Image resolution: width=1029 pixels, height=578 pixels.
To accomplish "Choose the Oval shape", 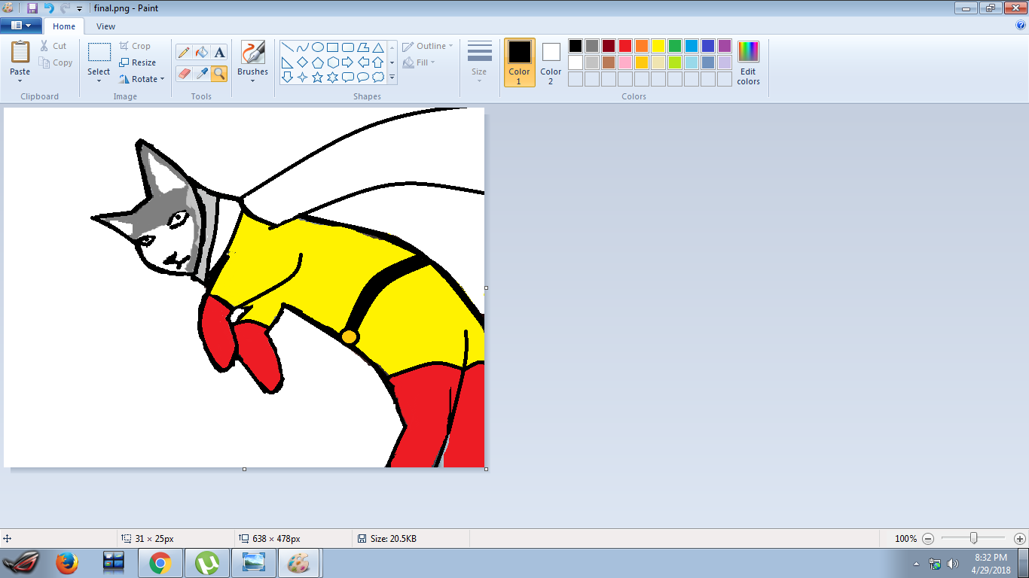I will click(x=318, y=47).
